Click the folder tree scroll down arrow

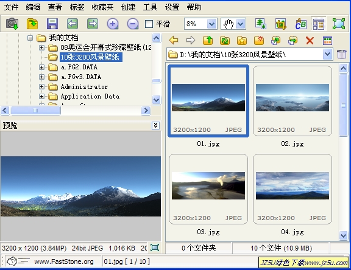point(156,100)
